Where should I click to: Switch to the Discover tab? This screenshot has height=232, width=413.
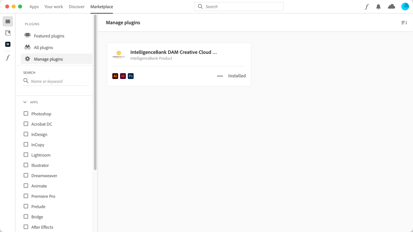coord(76,7)
